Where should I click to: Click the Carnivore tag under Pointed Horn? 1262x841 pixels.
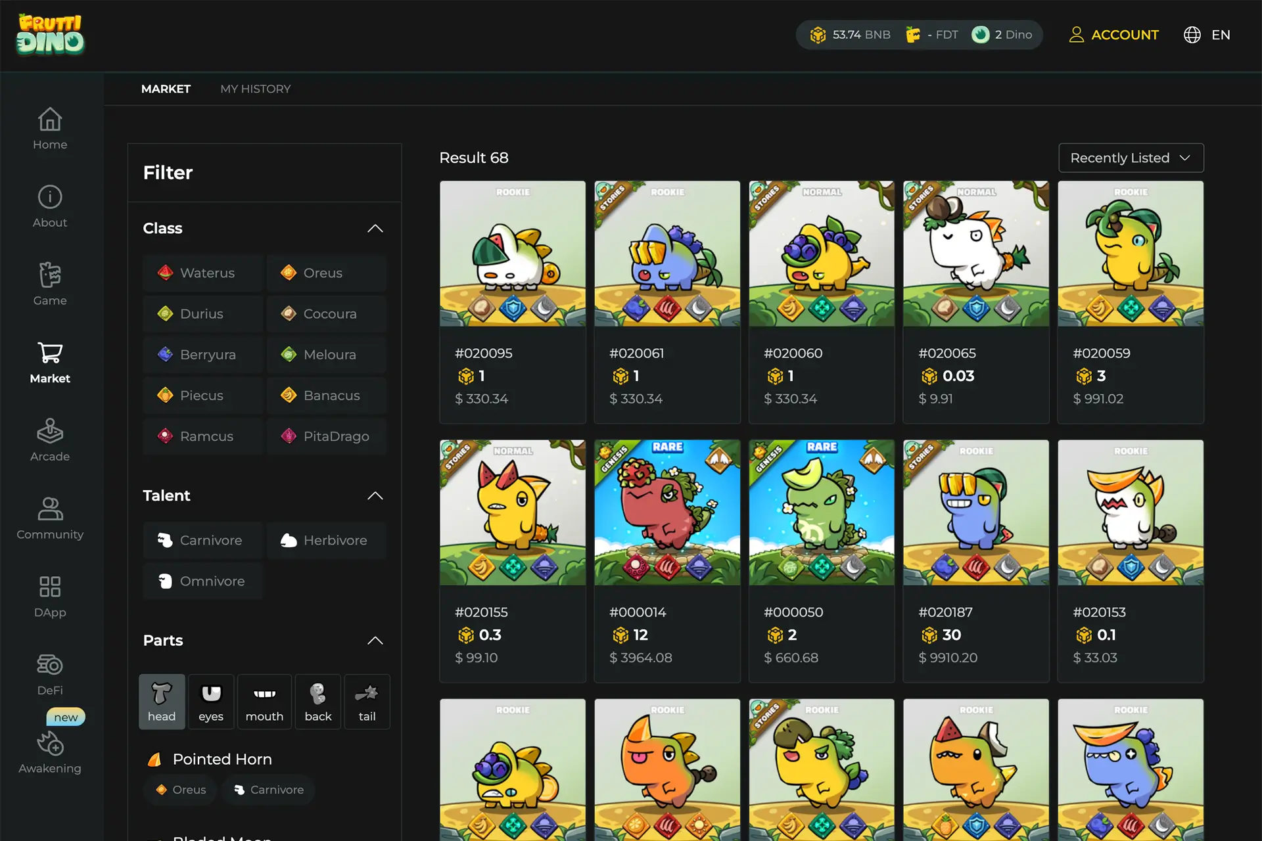coord(268,790)
